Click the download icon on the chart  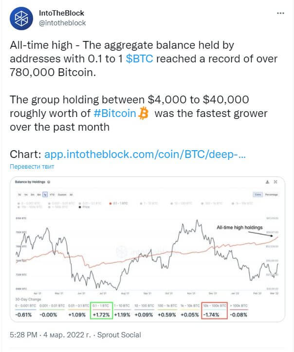267,182
